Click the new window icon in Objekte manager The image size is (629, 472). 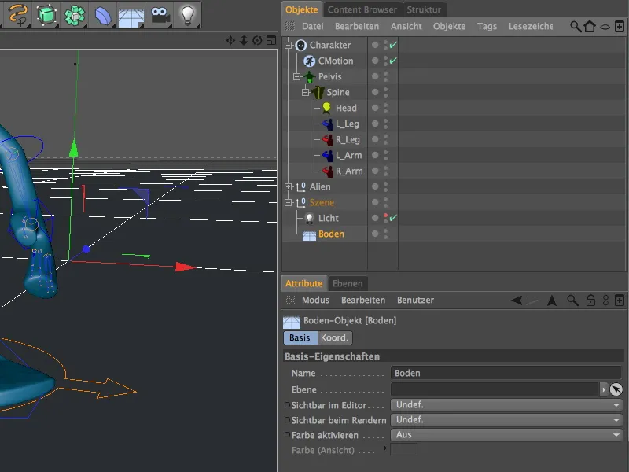pos(620,27)
